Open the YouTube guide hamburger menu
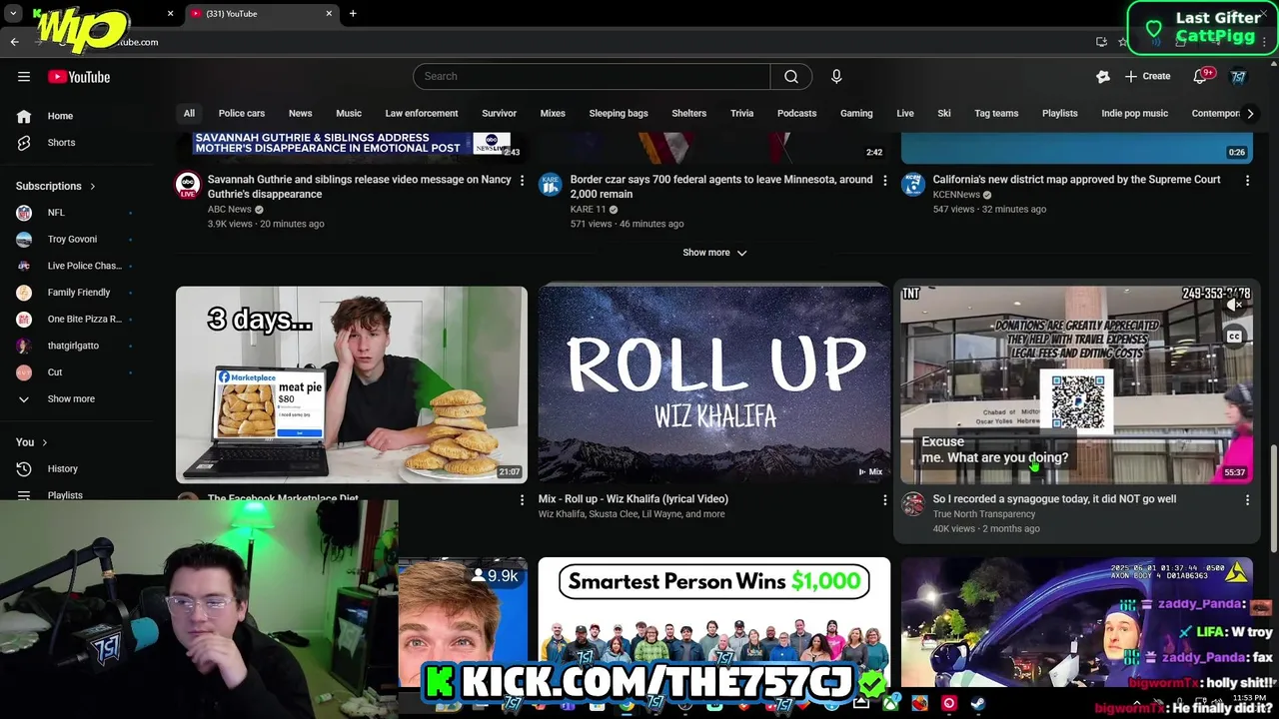 click(x=24, y=77)
